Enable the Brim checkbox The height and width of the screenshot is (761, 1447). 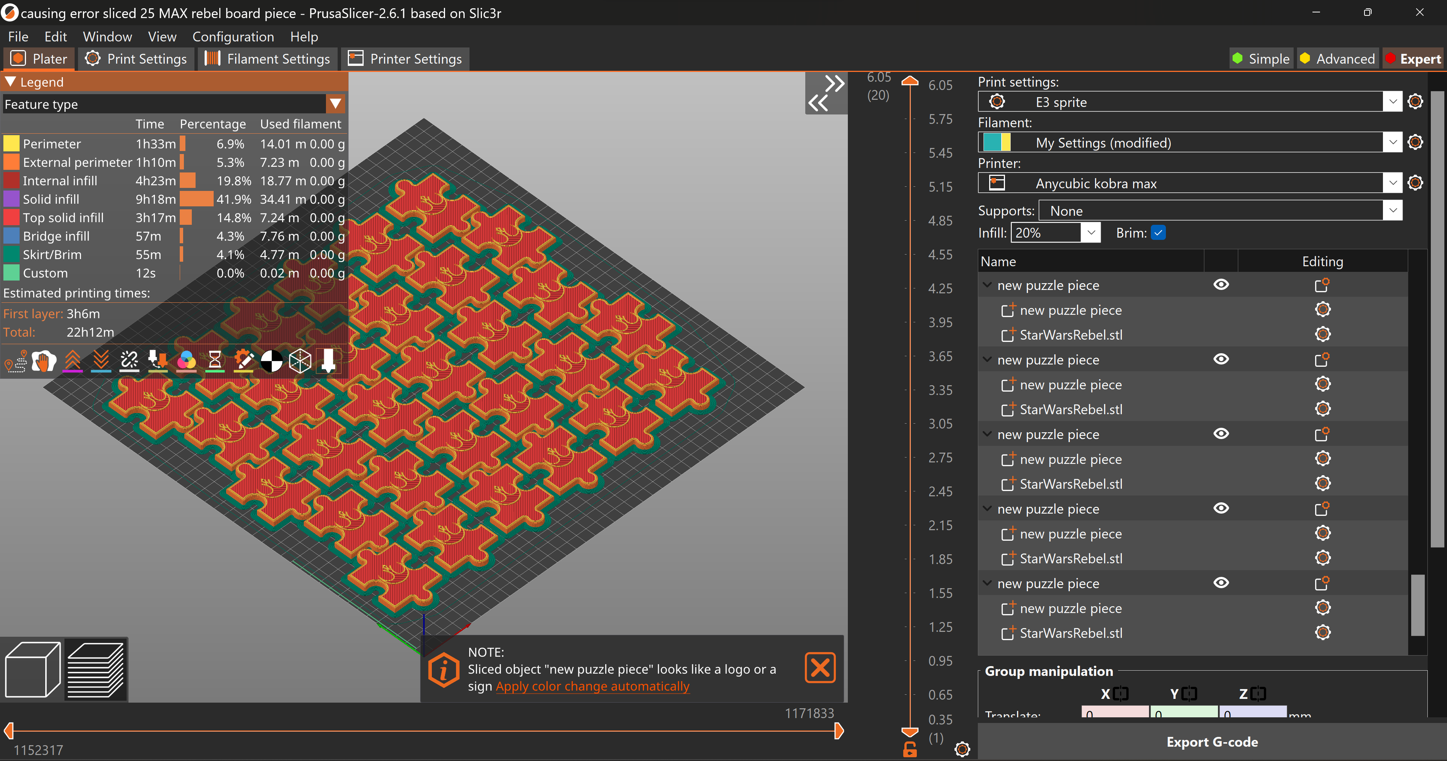(x=1159, y=232)
